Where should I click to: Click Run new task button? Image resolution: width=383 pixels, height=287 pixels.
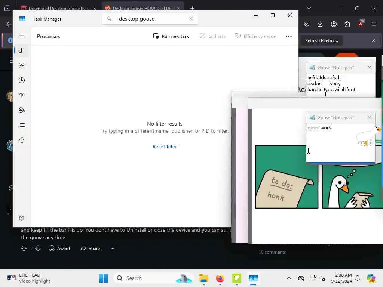[171, 36]
